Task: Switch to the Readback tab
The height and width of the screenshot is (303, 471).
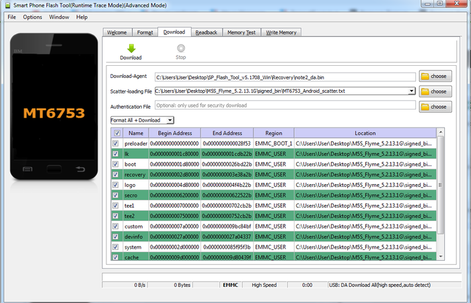Action: tap(207, 32)
